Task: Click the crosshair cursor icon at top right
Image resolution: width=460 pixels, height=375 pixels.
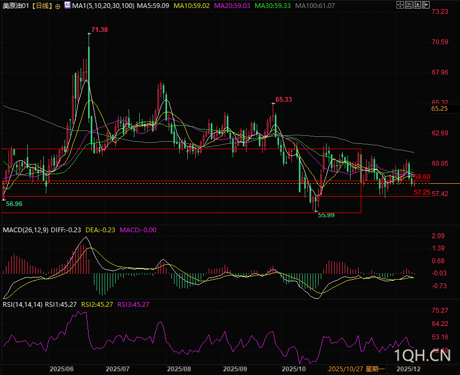Action: [400, 5]
